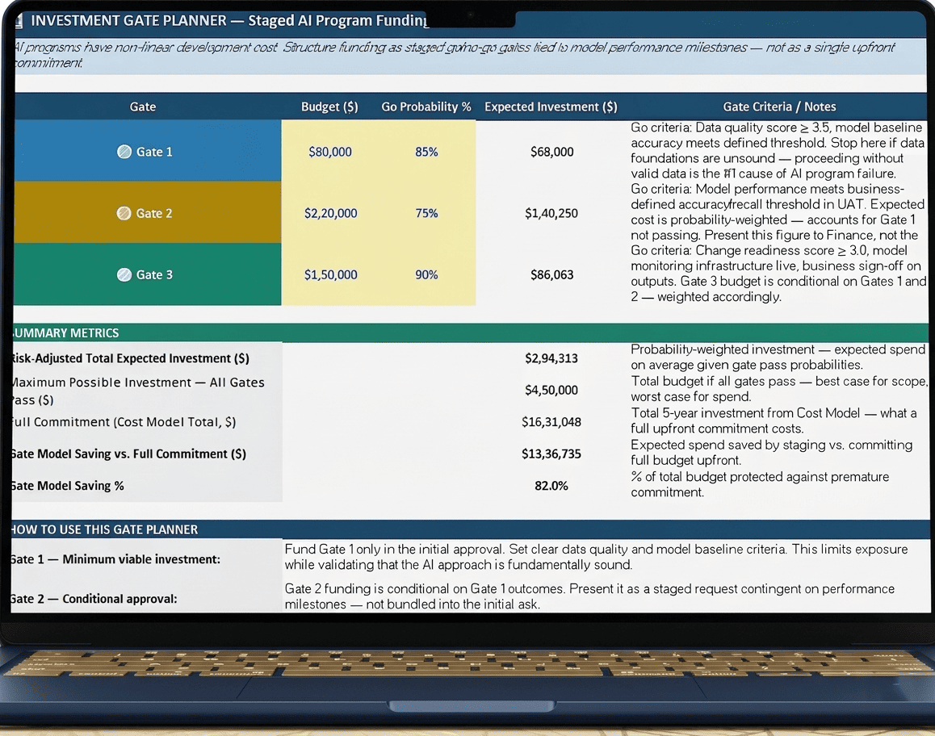This screenshot has width=935, height=736.
Task: Click the Expected Investment ($) header
Action: (x=551, y=107)
